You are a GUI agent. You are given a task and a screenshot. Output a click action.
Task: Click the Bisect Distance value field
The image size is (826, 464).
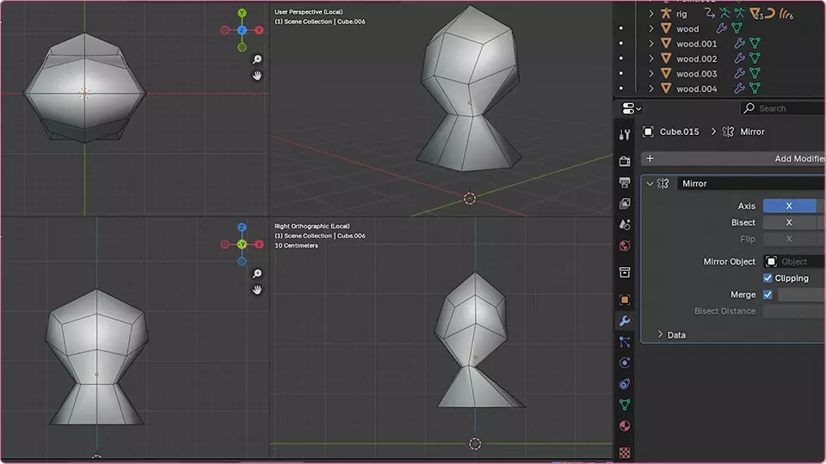[x=794, y=311]
